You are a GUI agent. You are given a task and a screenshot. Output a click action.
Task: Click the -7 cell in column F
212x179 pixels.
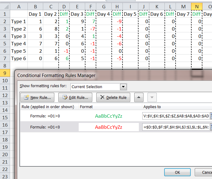[91, 29]
